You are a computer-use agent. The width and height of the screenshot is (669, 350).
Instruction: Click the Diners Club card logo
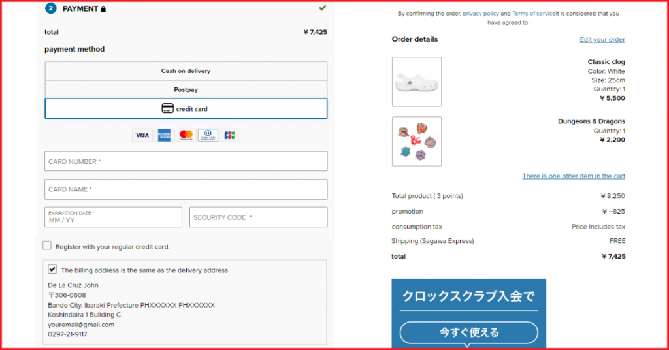tap(208, 135)
